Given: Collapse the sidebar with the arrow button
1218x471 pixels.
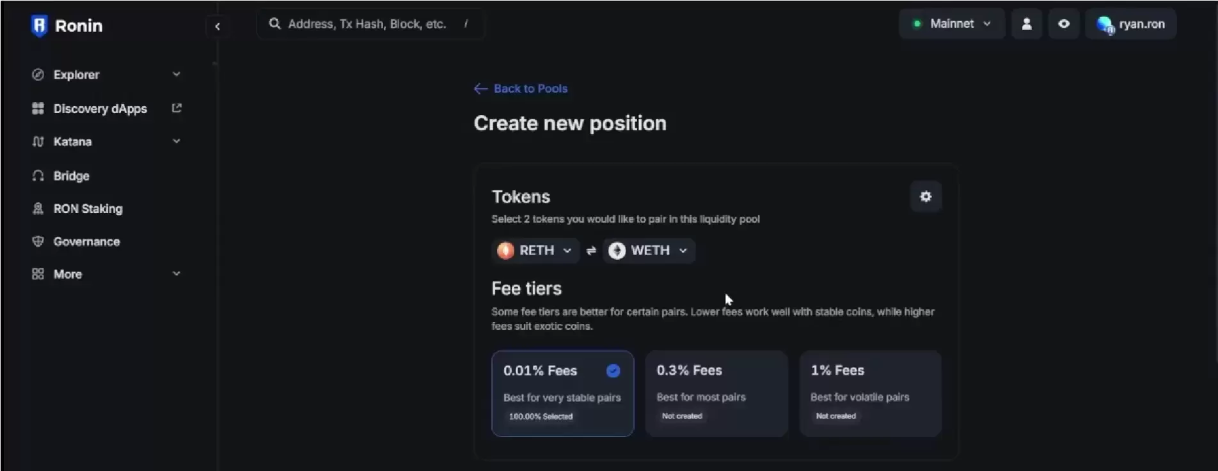Looking at the screenshot, I should pyautogui.click(x=217, y=26).
